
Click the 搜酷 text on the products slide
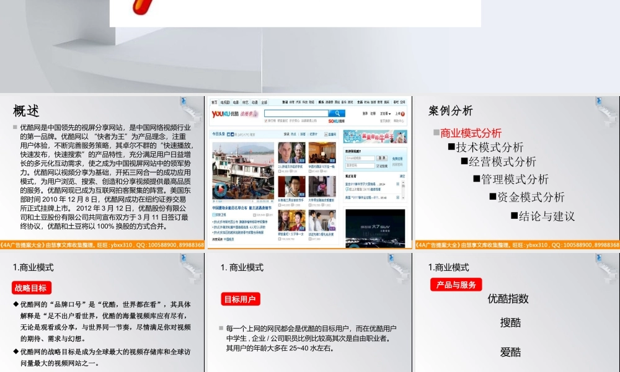(510, 322)
